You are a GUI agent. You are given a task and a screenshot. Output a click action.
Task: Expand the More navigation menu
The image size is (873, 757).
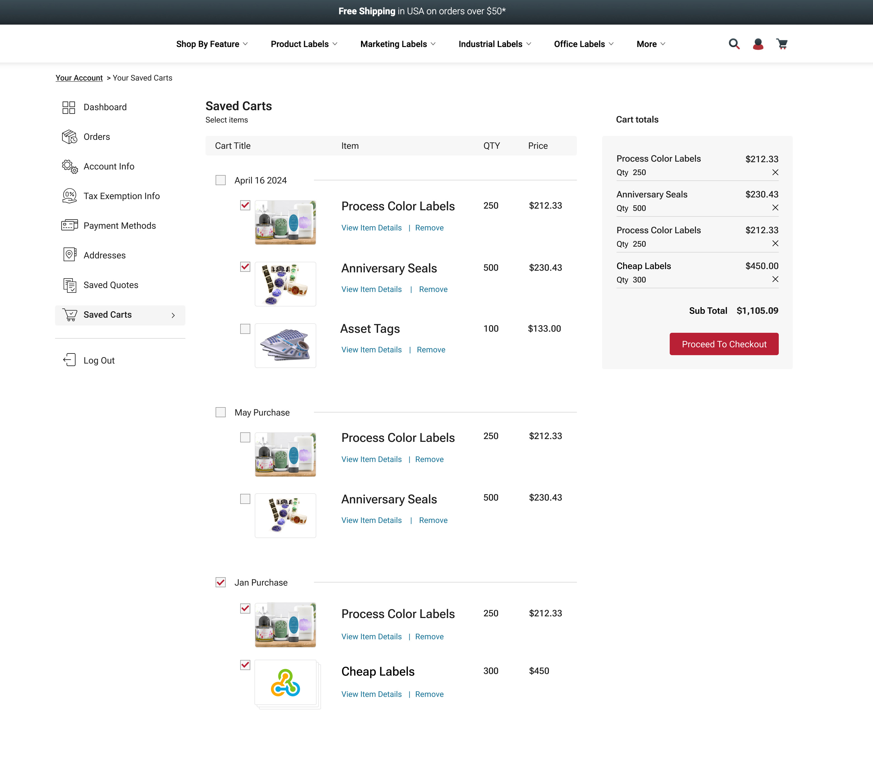651,44
